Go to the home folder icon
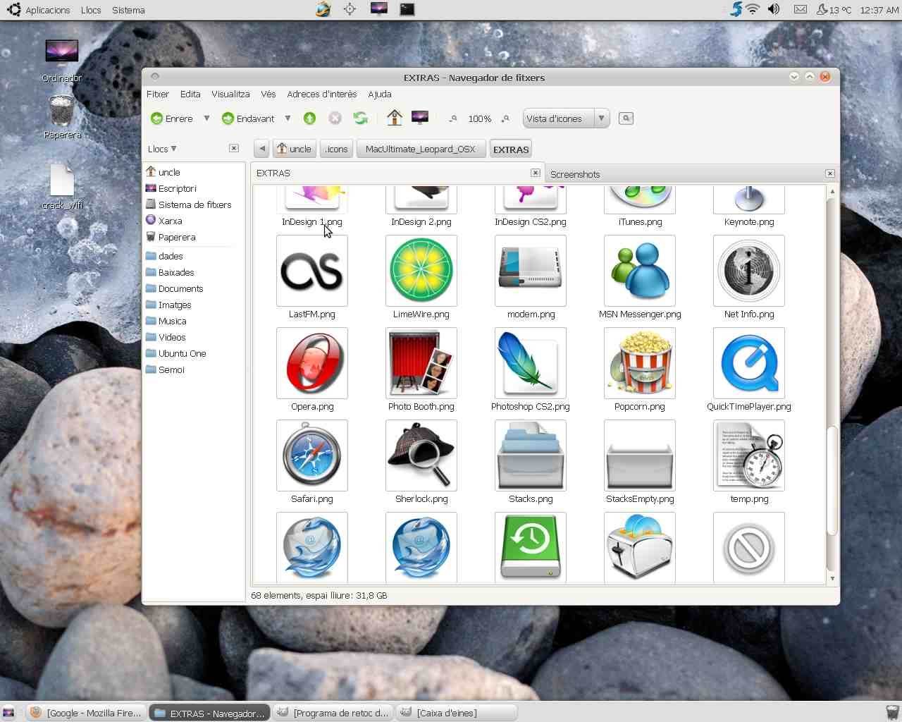 pyautogui.click(x=395, y=118)
